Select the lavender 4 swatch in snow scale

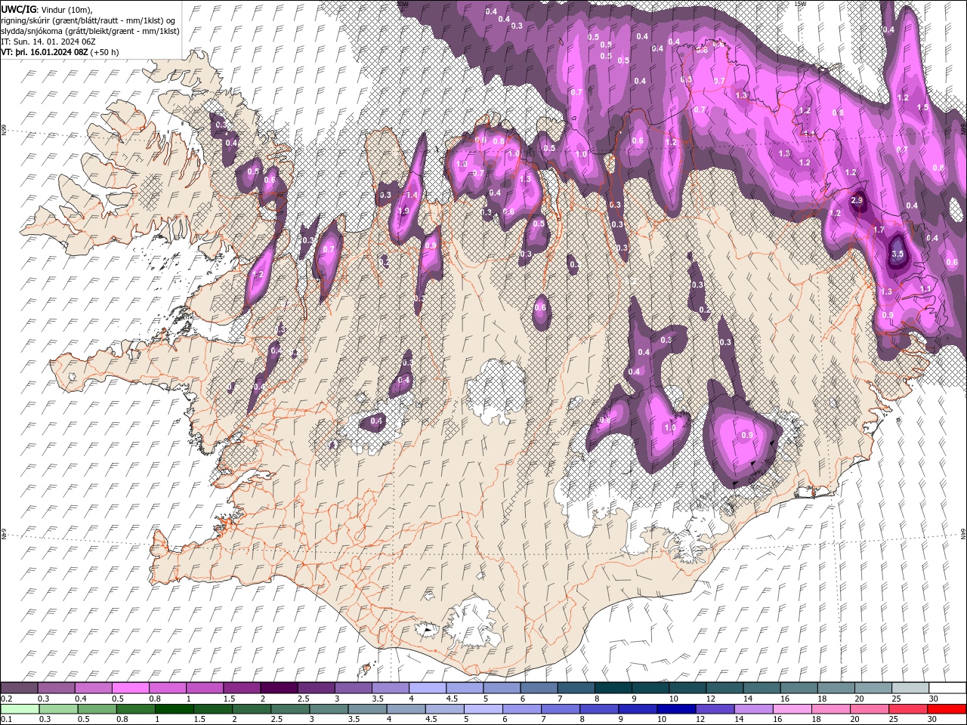tap(426, 687)
